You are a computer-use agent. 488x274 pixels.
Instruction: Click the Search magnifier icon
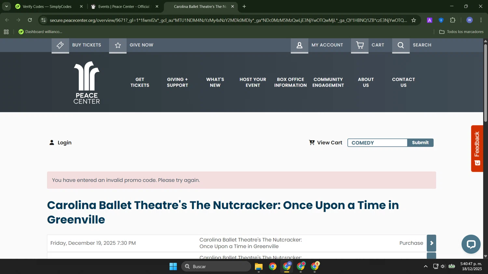click(x=401, y=45)
